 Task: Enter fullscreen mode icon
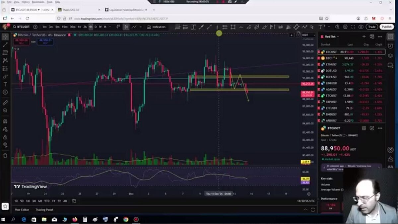(x=353, y=27)
